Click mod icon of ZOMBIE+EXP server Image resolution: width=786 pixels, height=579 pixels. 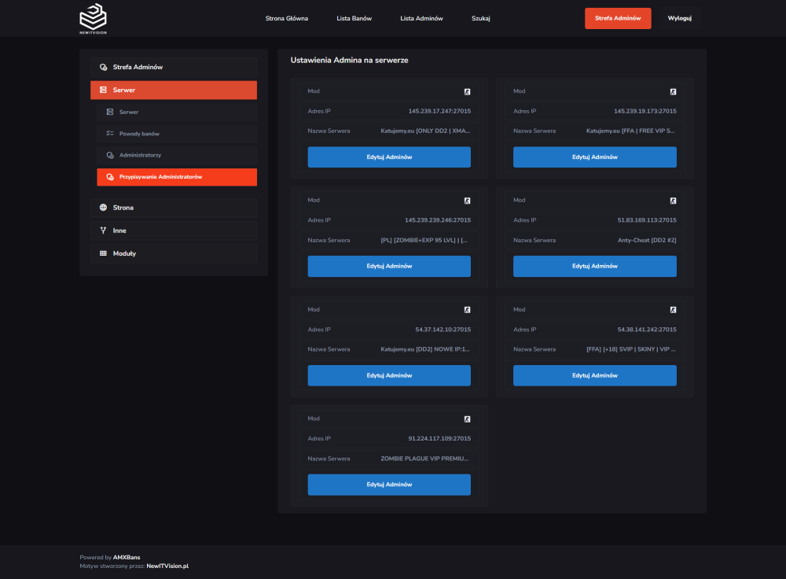tap(467, 201)
